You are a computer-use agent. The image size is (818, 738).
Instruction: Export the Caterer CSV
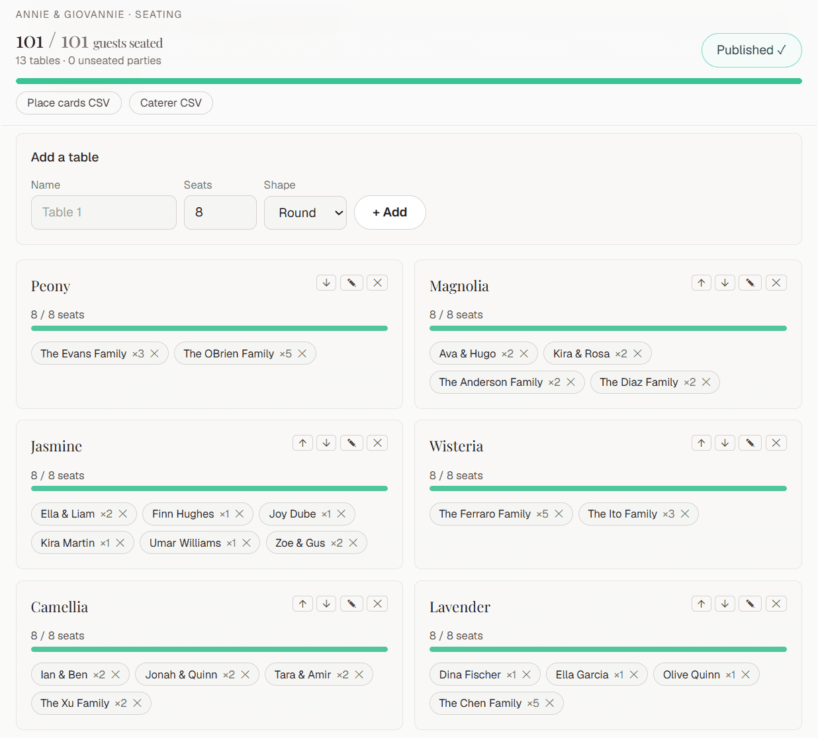171,103
